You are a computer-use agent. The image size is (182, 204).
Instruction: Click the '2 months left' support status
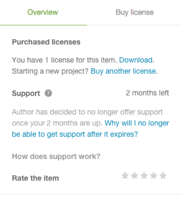point(147,93)
